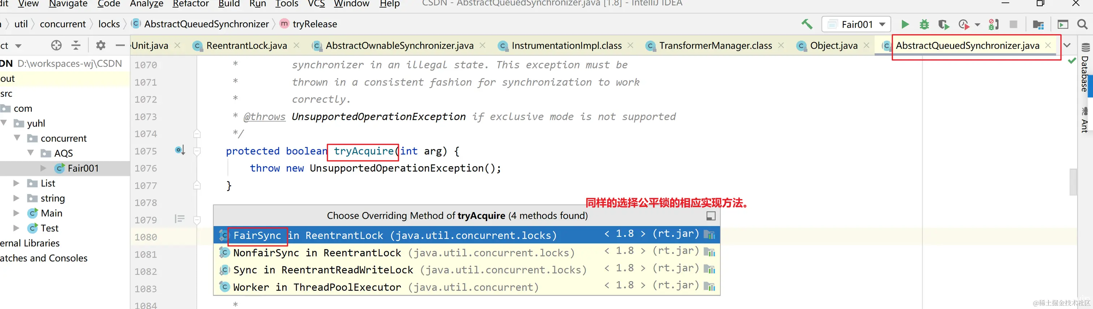Open the Fair001 run configuration dropdown
The height and width of the screenshot is (309, 1093).
tap(856, 24)
